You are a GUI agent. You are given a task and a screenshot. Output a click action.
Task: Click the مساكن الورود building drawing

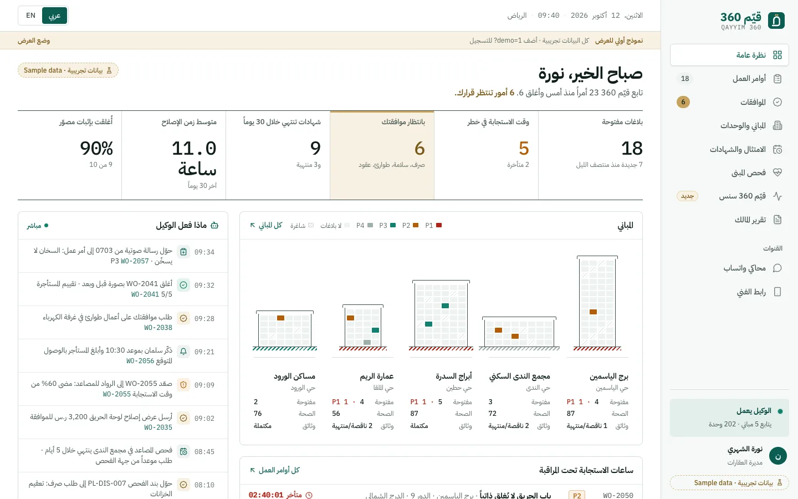coord(285,330)
